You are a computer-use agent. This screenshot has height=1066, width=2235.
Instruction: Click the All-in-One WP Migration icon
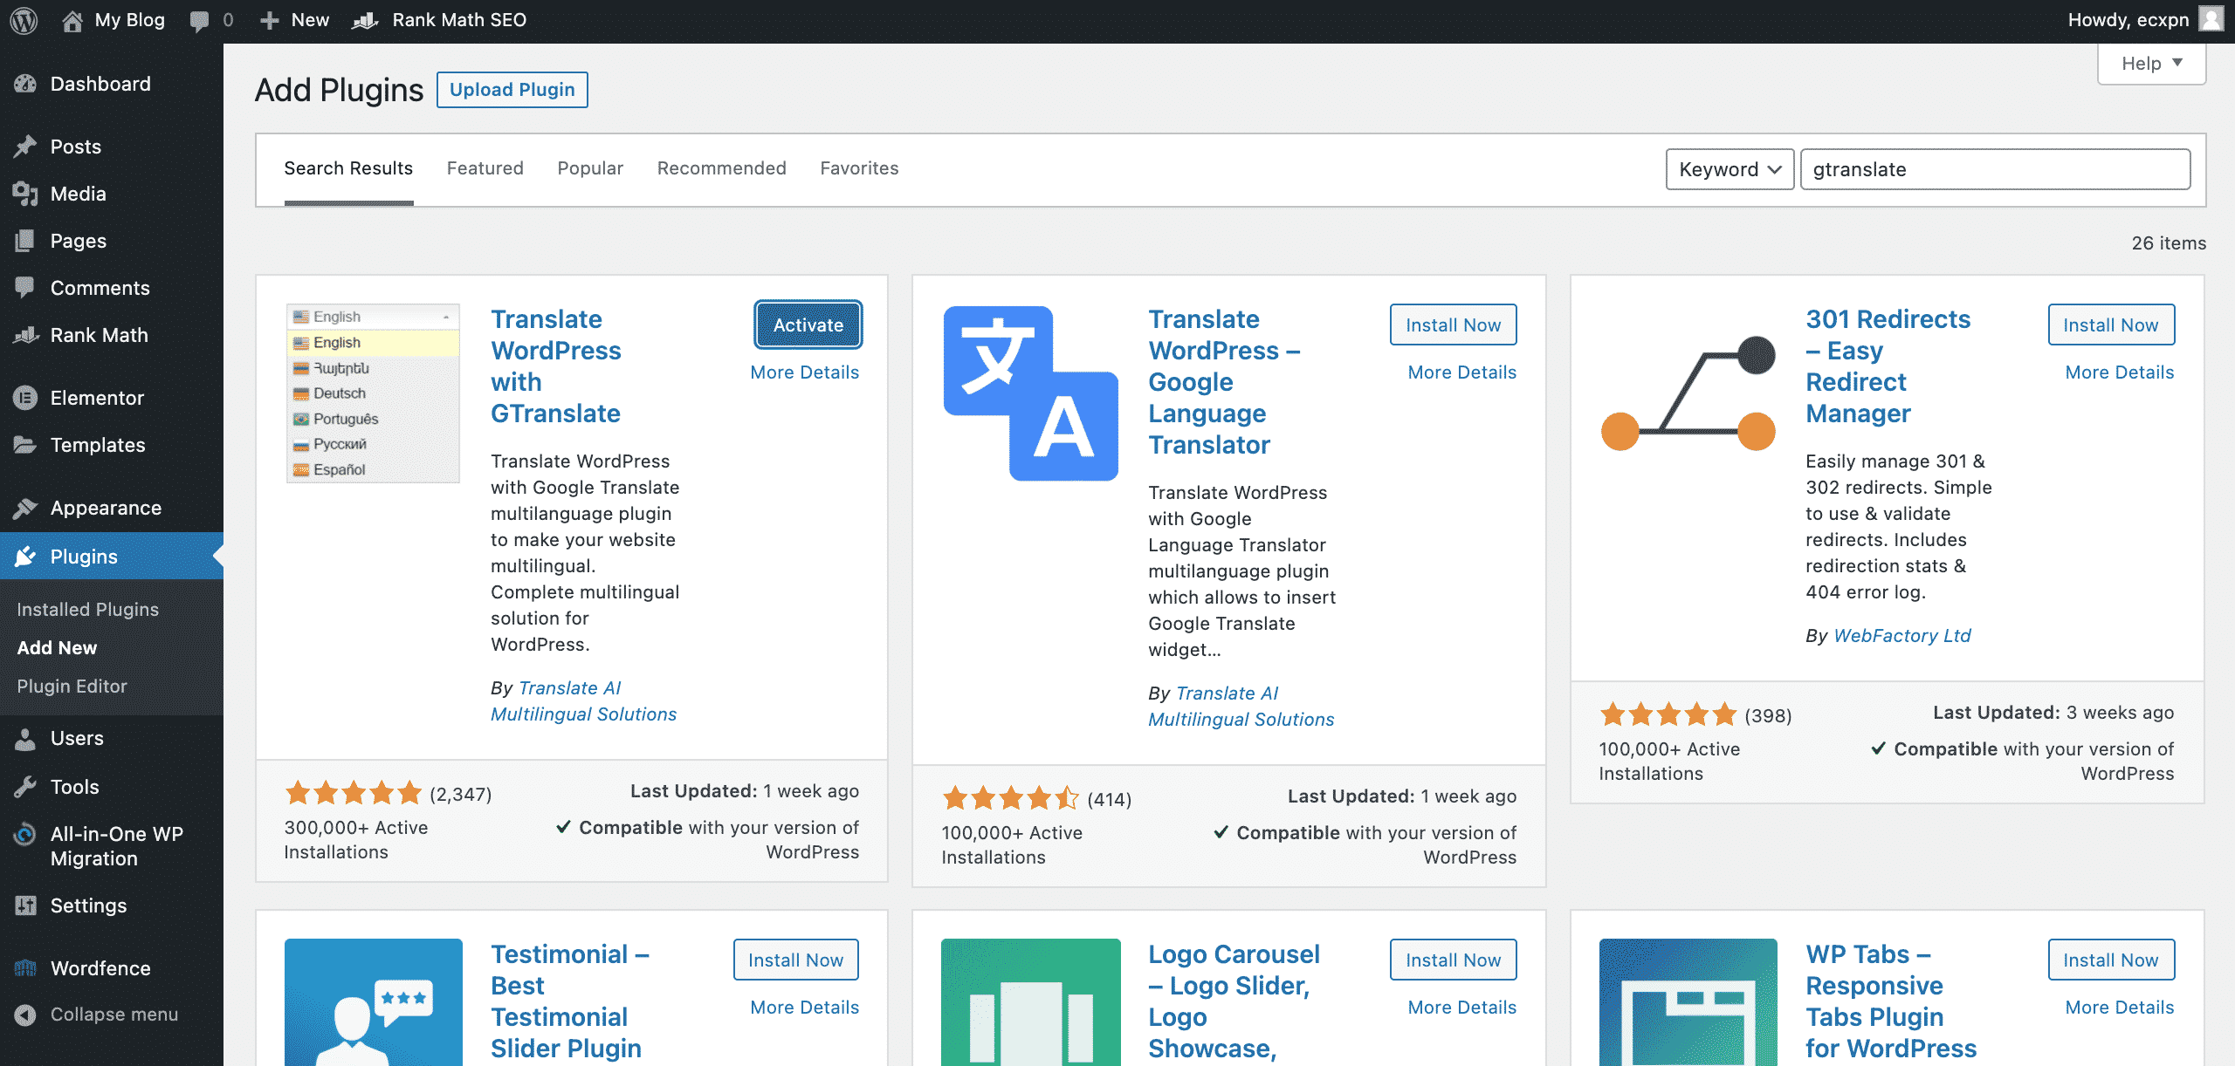[25, 835]
